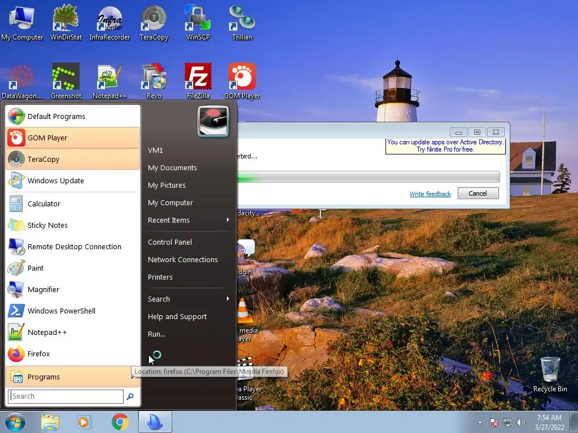This screenshot has width=578, height=433.
Task: Click the Ninite Pro Active Directory banner
Action: [x=445, y=146]
